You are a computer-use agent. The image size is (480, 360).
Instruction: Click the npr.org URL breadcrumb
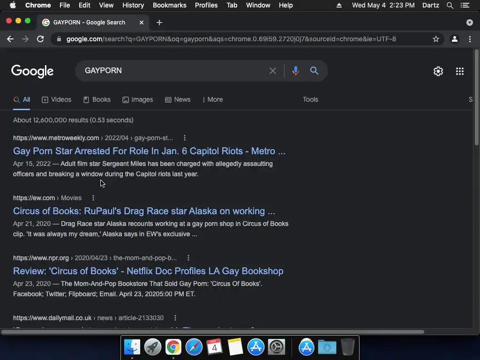pyautogui.click(x=95, y=258)
